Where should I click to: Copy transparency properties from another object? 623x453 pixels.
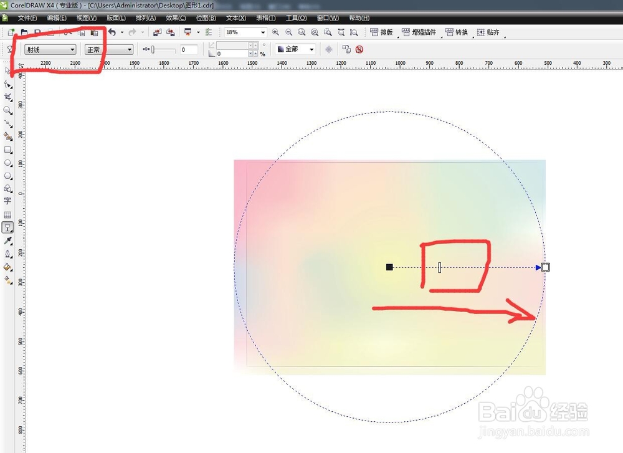(x=346, y=49)
